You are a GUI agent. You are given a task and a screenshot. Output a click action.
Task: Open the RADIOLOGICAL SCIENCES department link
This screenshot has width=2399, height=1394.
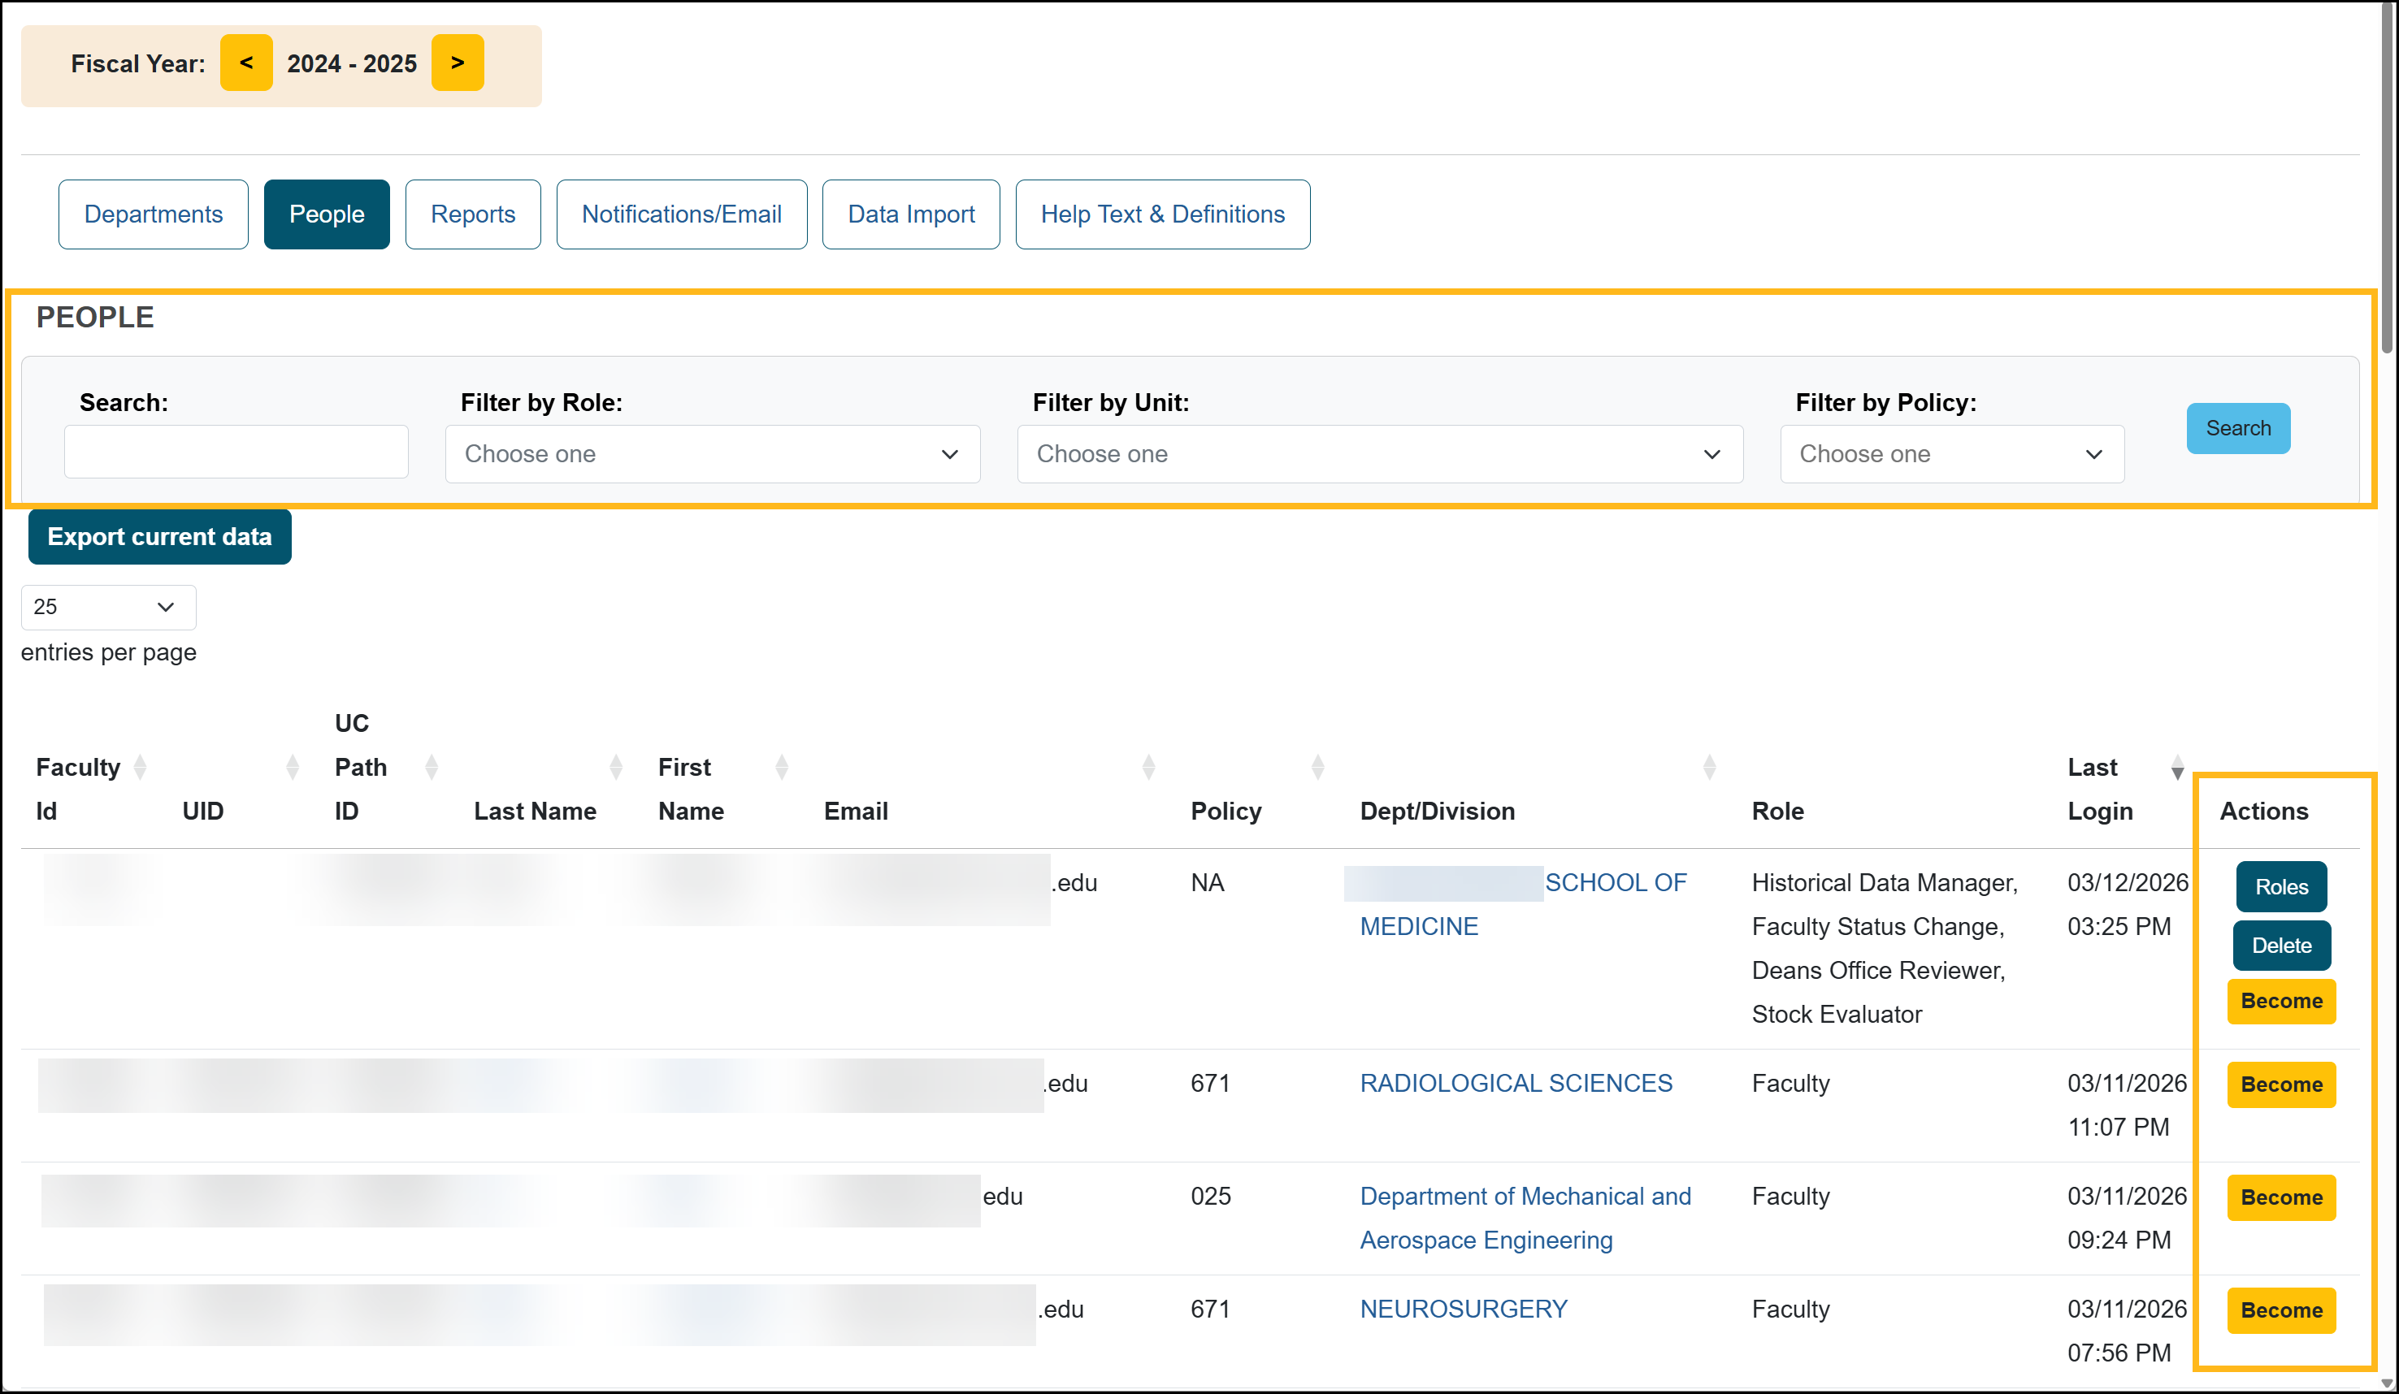point(1516,1083)
